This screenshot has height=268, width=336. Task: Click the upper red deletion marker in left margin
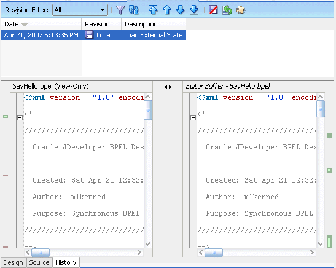pyautogui.click(x=6, y=175)
